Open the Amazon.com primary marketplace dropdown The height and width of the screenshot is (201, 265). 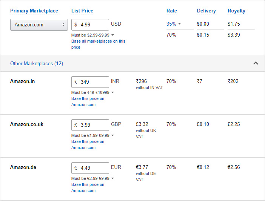pyautogui.click(x=39, y=25)
